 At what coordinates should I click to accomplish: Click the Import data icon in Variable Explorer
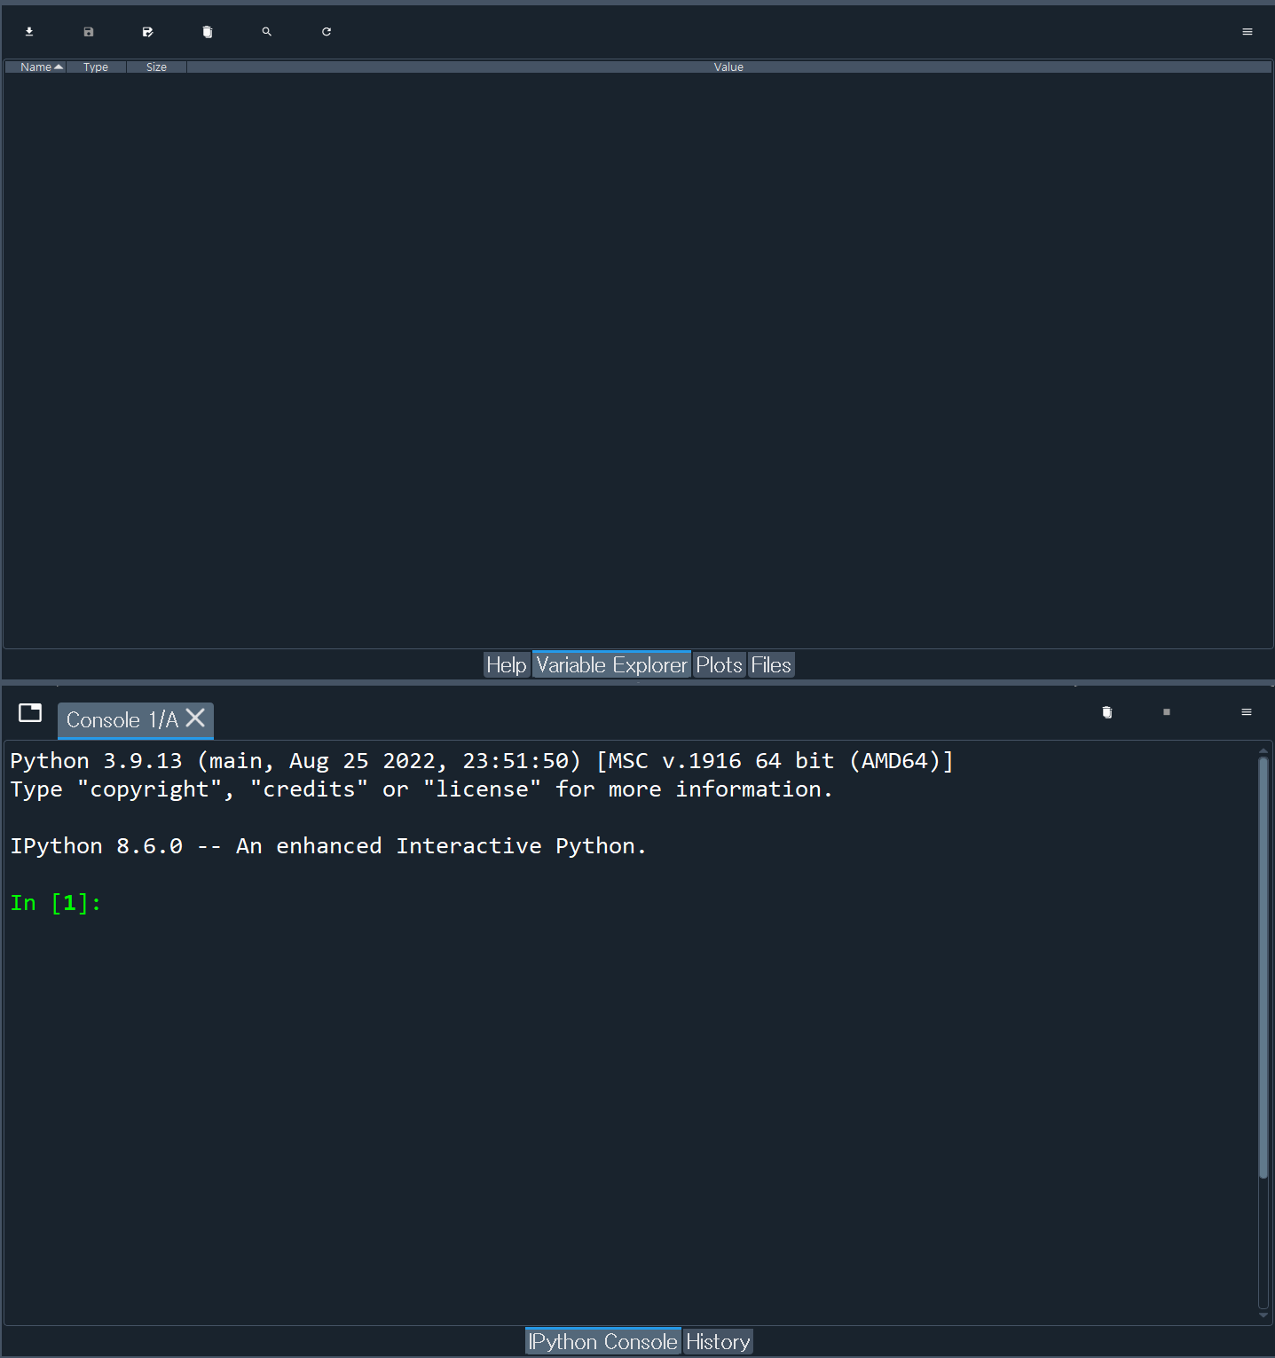(29, 32)
